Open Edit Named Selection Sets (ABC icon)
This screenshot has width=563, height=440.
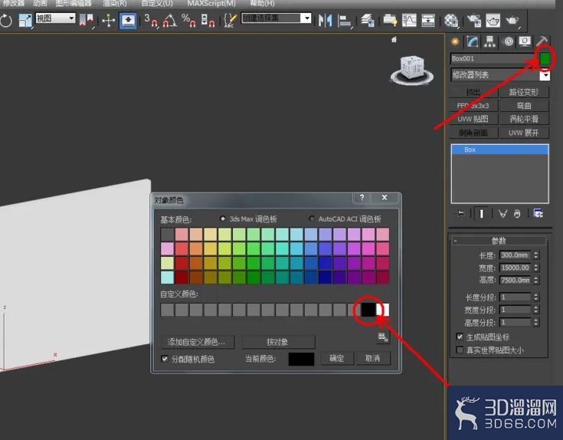(230, 21)
